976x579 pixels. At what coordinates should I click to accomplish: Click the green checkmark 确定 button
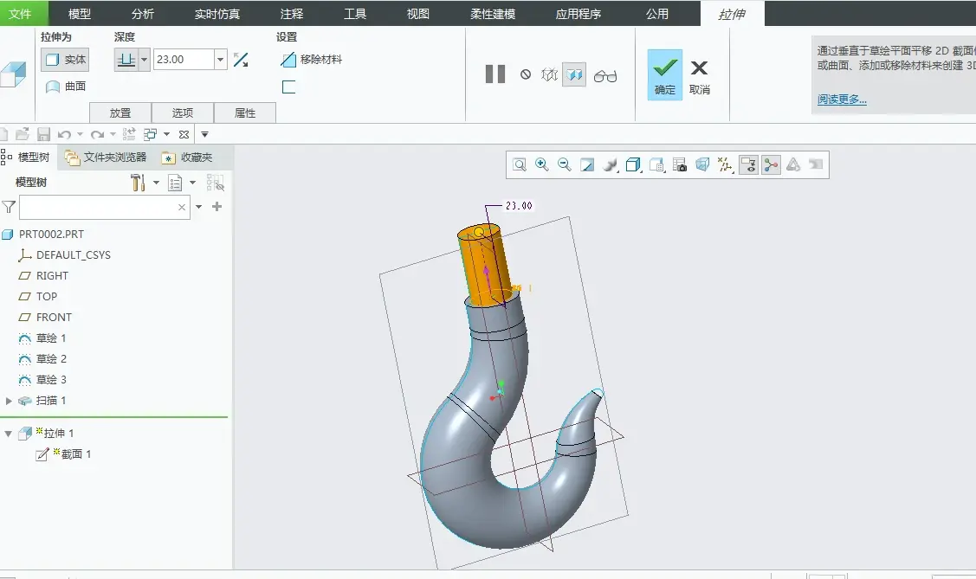(665, 74)
